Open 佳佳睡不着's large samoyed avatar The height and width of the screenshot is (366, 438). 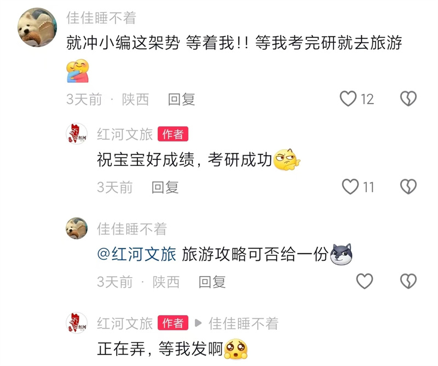click(37, 27)
